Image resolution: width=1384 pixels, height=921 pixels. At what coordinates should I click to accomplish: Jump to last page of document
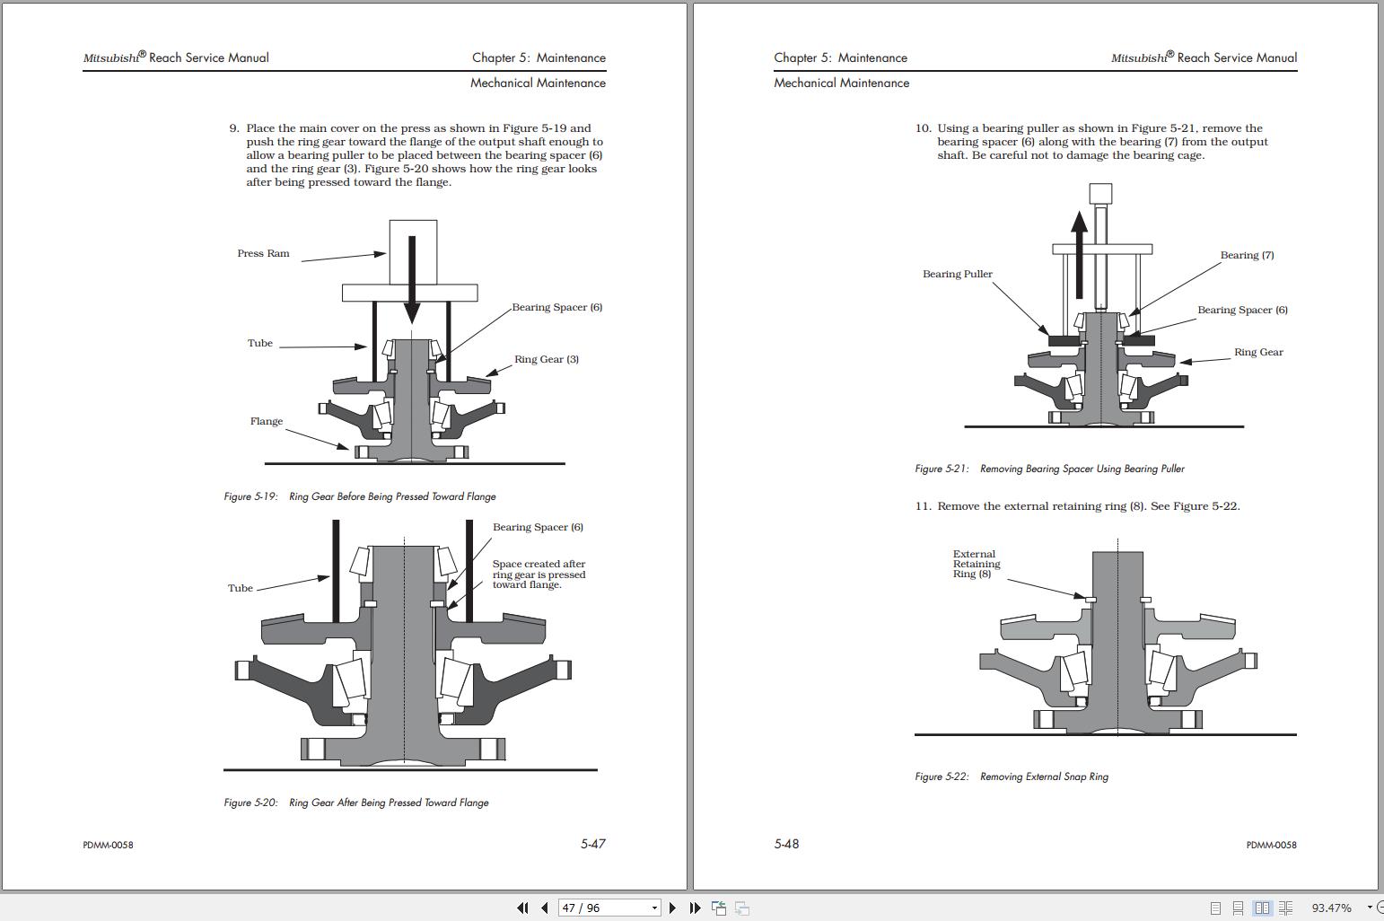(x=695, y=908)
